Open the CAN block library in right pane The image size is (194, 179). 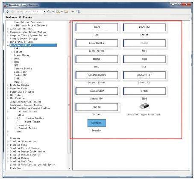pos(97,27)
